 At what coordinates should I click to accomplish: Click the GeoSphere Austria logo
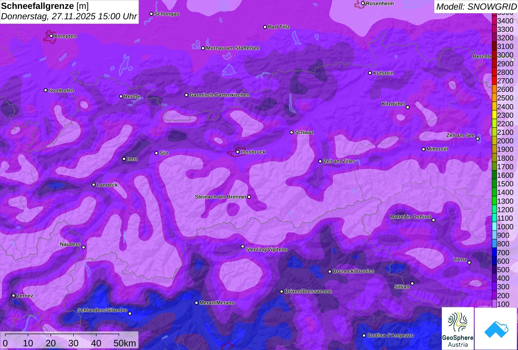point(458,328)
